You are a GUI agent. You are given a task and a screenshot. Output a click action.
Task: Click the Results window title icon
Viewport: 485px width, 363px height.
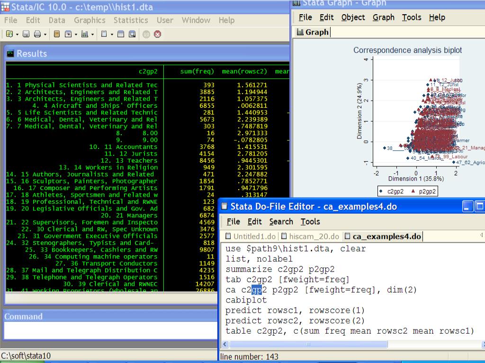(x=10, y=53)
